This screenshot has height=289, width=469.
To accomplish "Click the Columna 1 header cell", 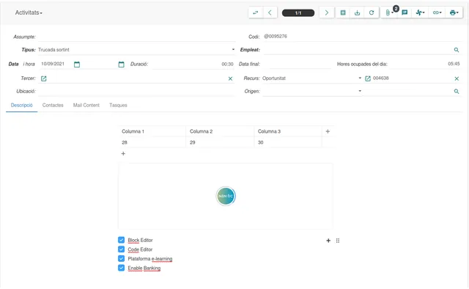I will tap(152, 131).
